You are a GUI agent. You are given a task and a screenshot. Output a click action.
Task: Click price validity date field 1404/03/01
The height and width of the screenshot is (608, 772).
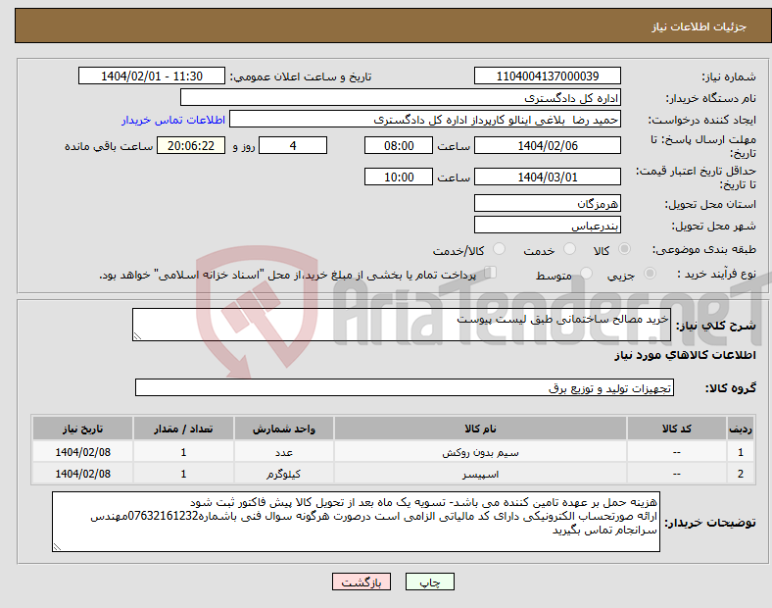pos(547,177)
